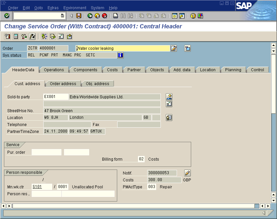This screenshot has height=219, width=277.
Task: Open the Customize Local Layout monitor icon
Action: coord(200,16)
